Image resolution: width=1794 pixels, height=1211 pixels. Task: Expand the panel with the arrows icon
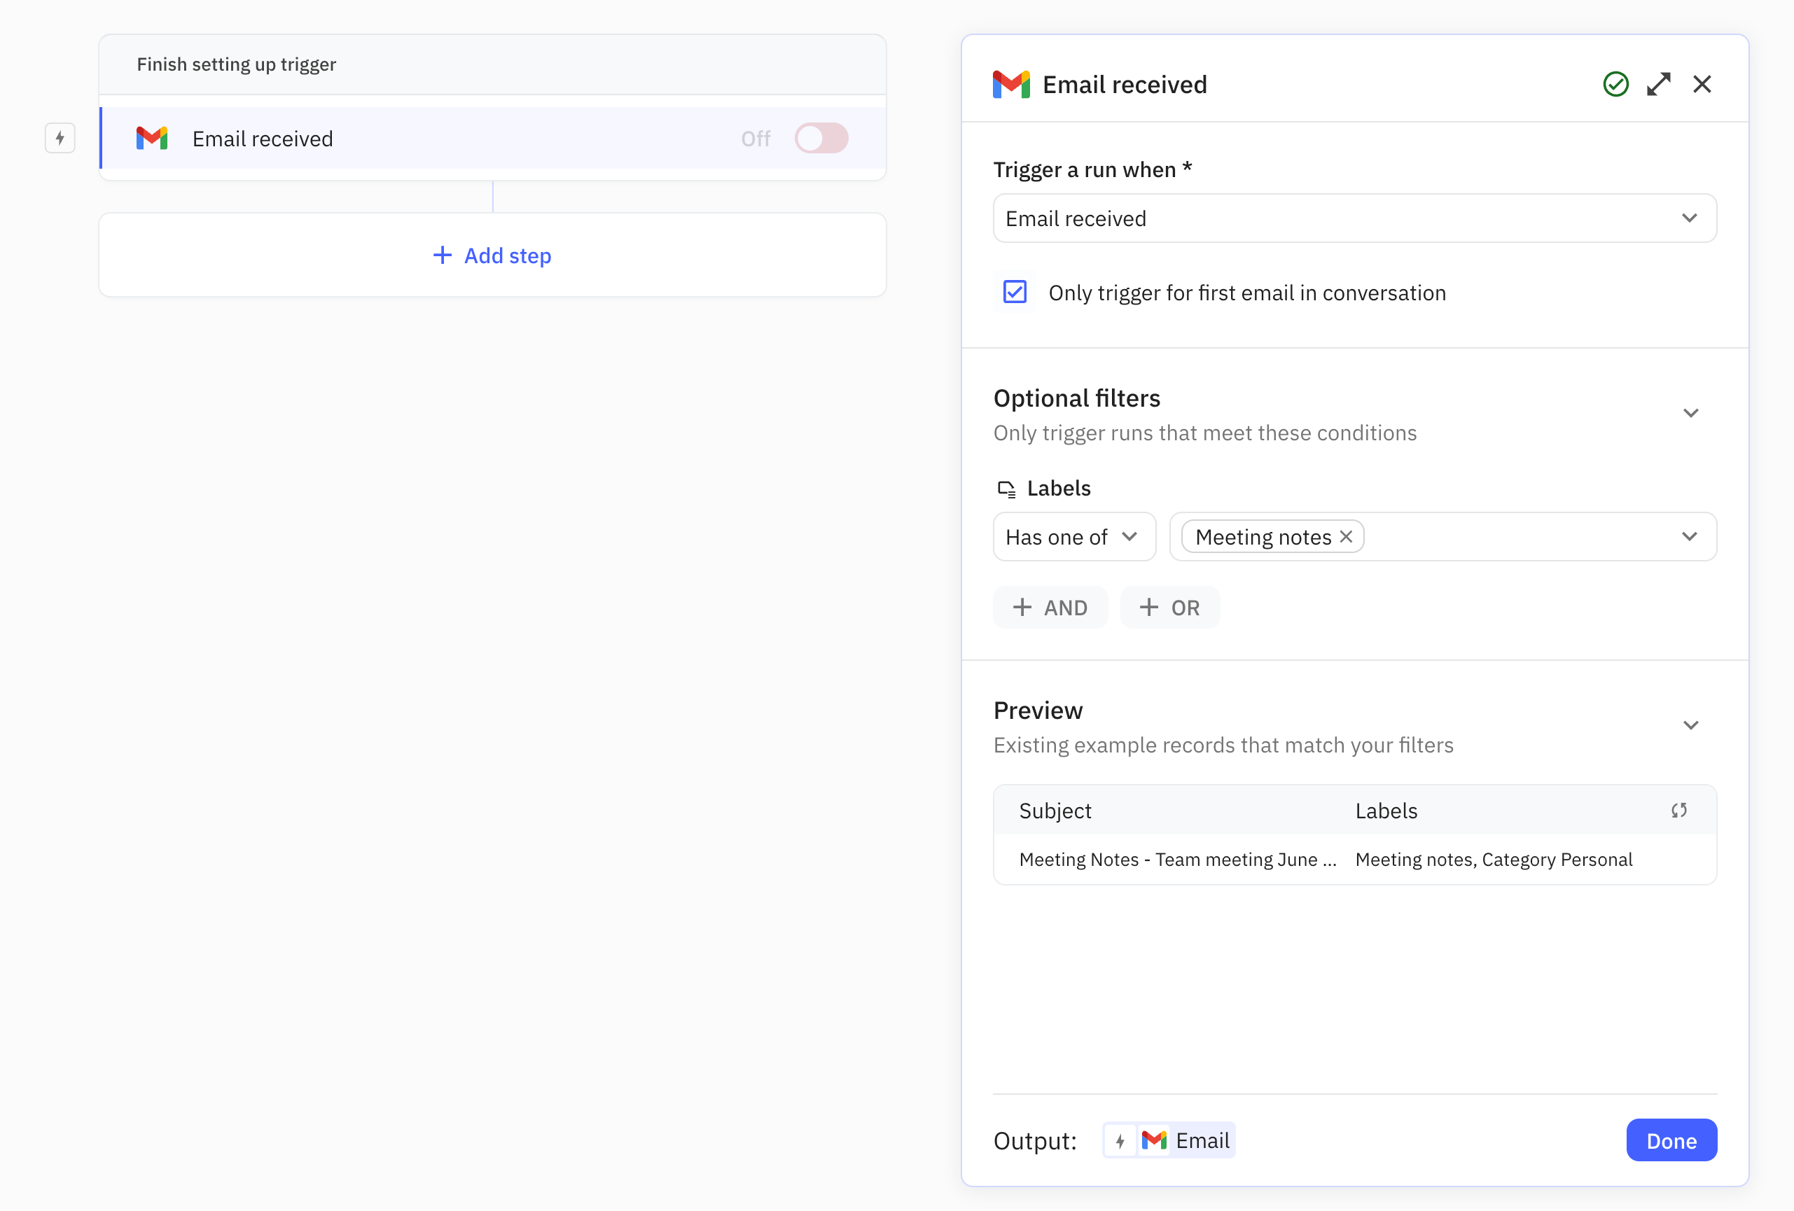[1659, 84]
